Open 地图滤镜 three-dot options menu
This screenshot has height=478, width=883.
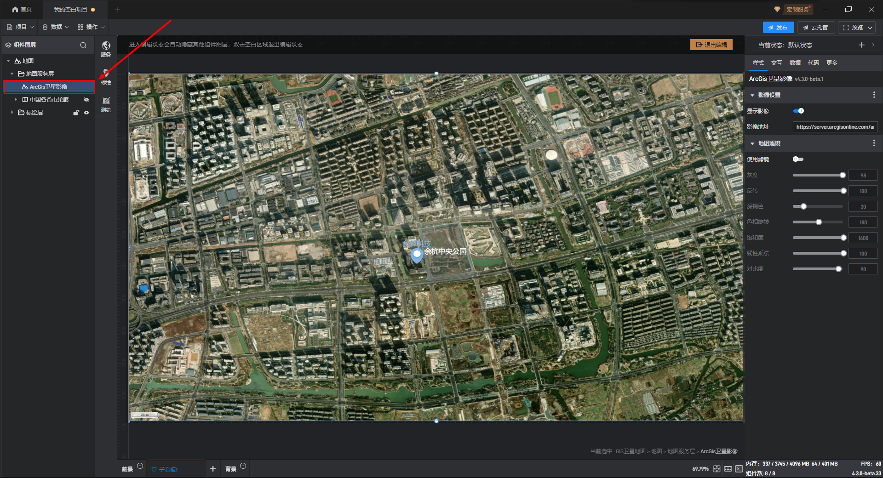874,143
